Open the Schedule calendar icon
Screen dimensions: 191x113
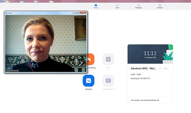(x=88, y=81)
